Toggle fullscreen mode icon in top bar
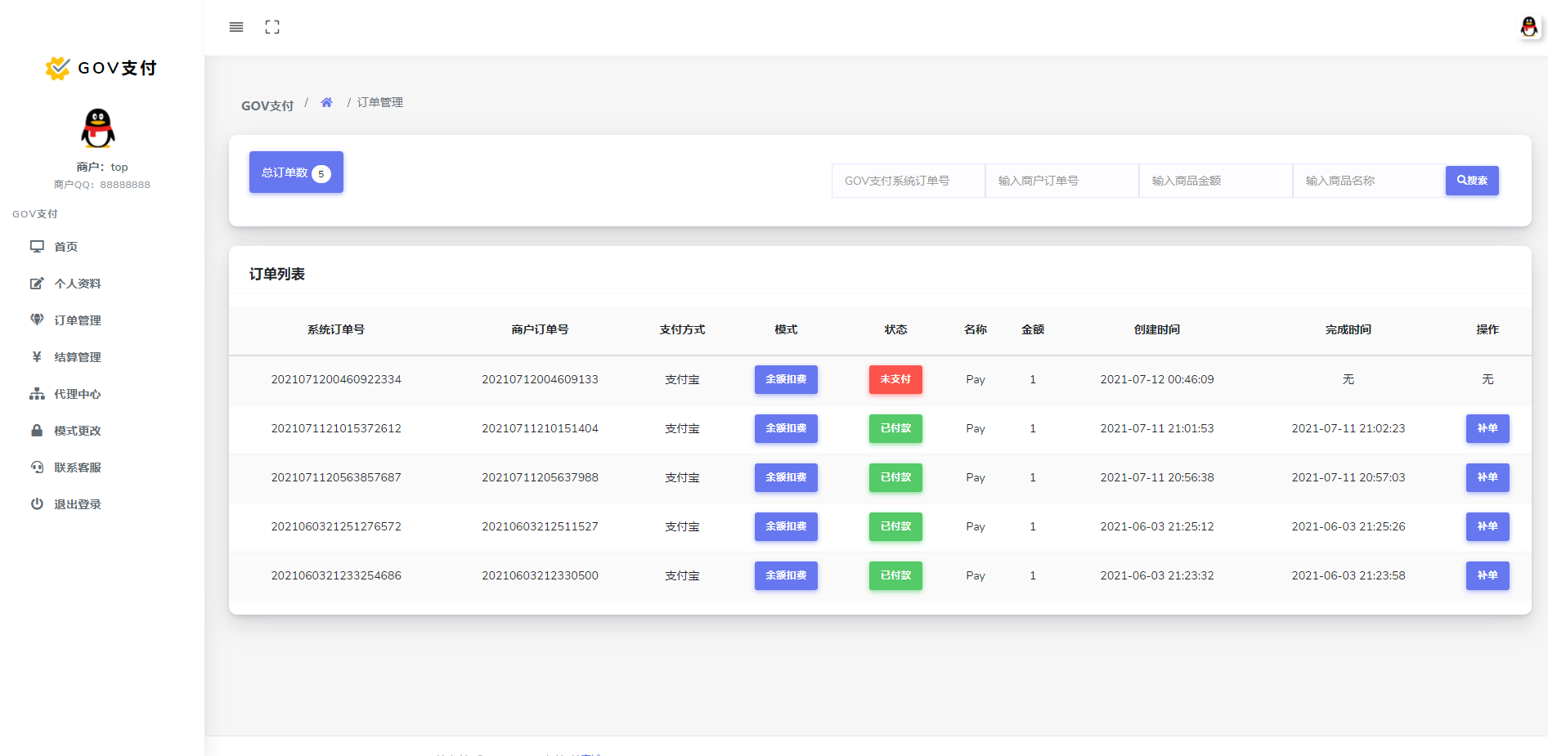The height and width of the screenshot is (756, 1548). (x=272, y=27)
